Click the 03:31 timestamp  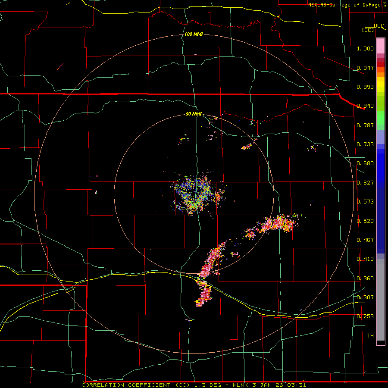tap(297, 385)
